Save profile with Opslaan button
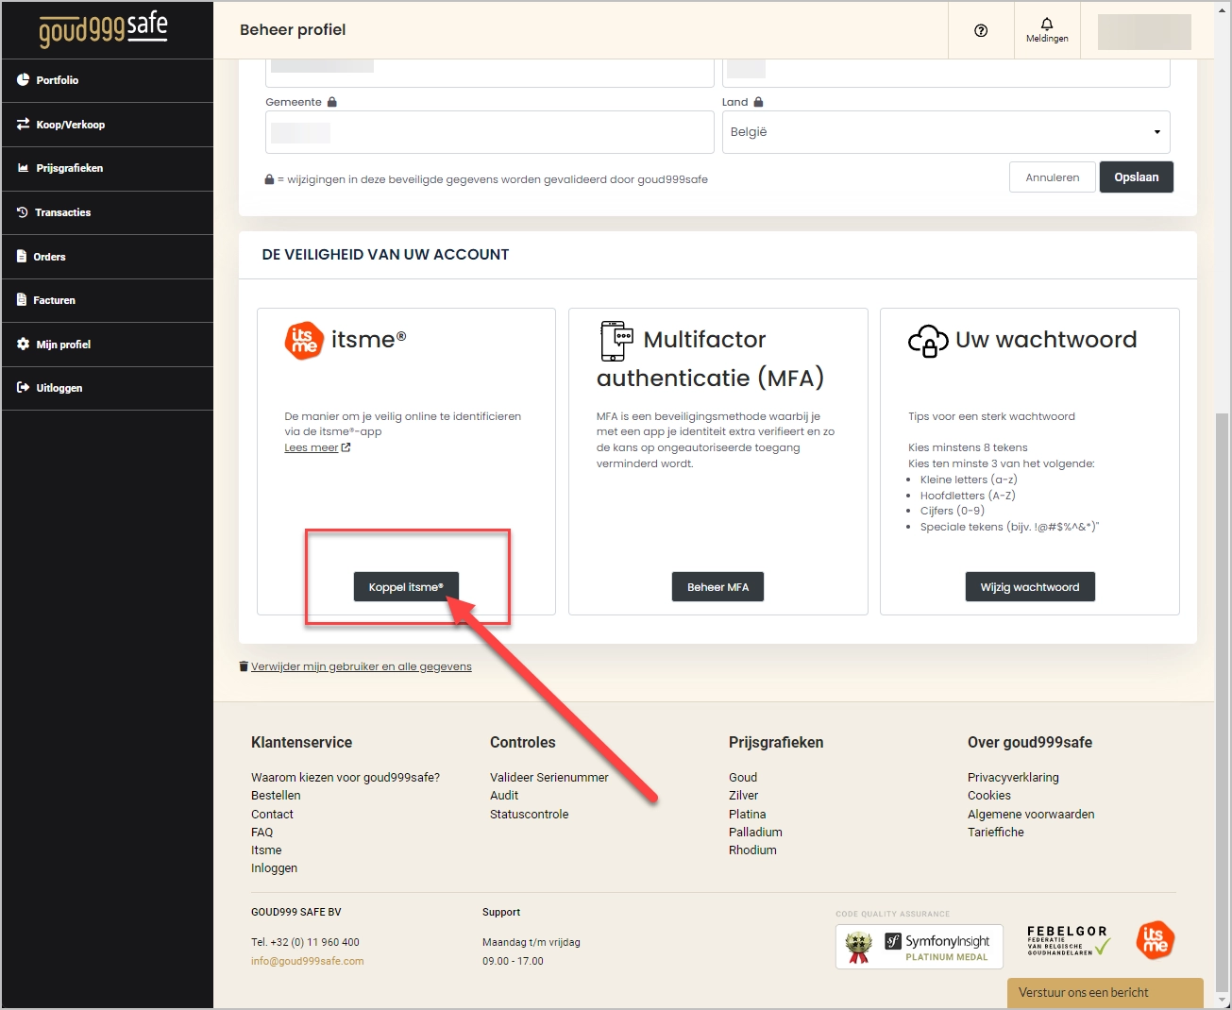1232x1010 pixels. [1137, 177]
